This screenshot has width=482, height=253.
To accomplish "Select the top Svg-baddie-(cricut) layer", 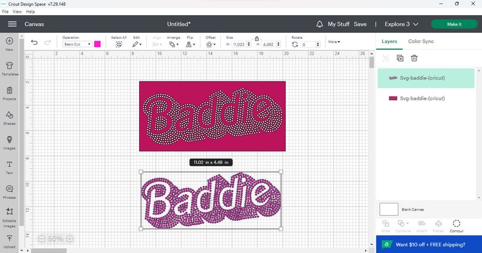I will click(x=426, y=78).
